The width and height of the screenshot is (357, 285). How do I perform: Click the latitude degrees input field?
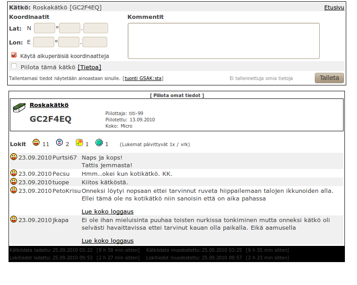click(x=44, y=28)
